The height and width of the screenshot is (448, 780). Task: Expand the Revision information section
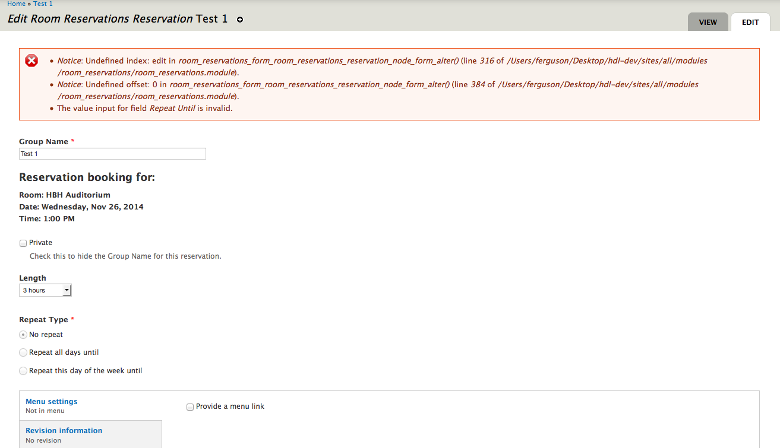coord(64,430)
